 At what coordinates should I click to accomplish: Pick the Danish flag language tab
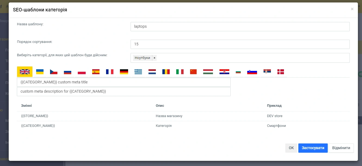[280, 72]
